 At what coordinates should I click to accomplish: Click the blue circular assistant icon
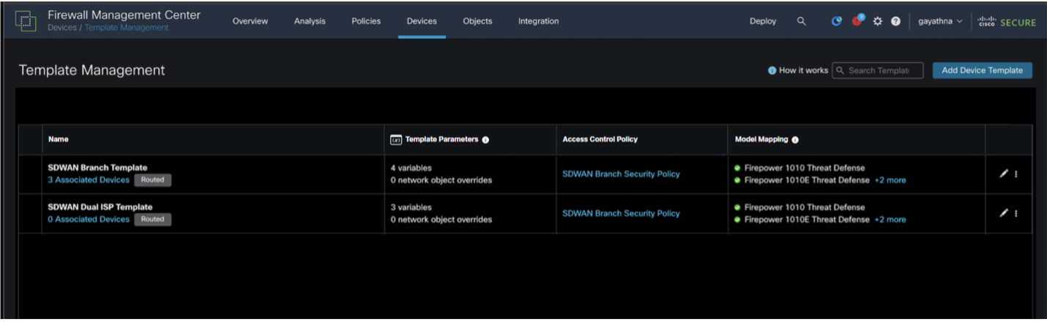tap(836, 21)
